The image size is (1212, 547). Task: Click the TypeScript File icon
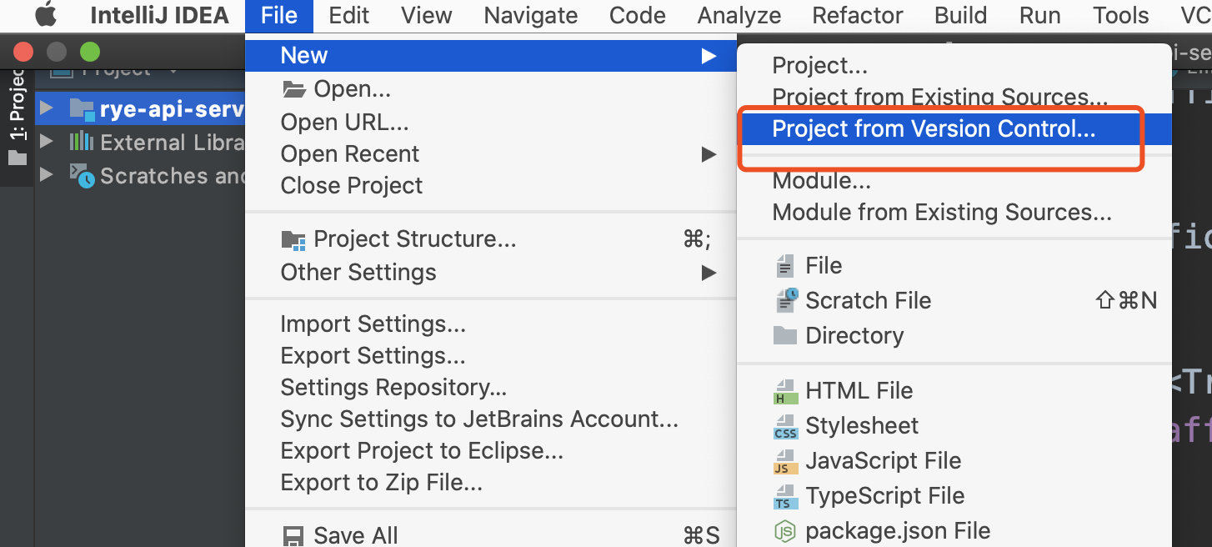point(786,496)
